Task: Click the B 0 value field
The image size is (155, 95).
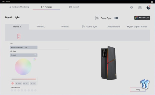Action: point(33,83)
